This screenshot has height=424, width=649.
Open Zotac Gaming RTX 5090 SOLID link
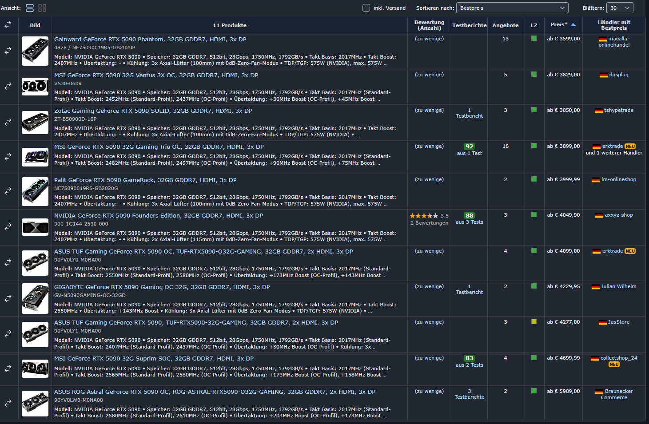pos(153,111)
